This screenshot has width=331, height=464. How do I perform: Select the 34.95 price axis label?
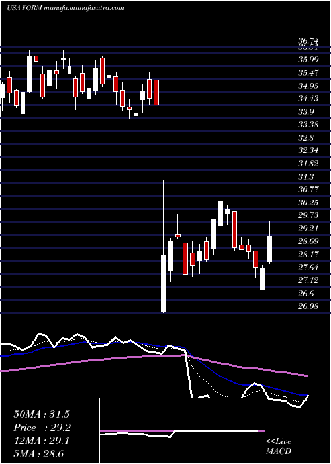point(308,86)
